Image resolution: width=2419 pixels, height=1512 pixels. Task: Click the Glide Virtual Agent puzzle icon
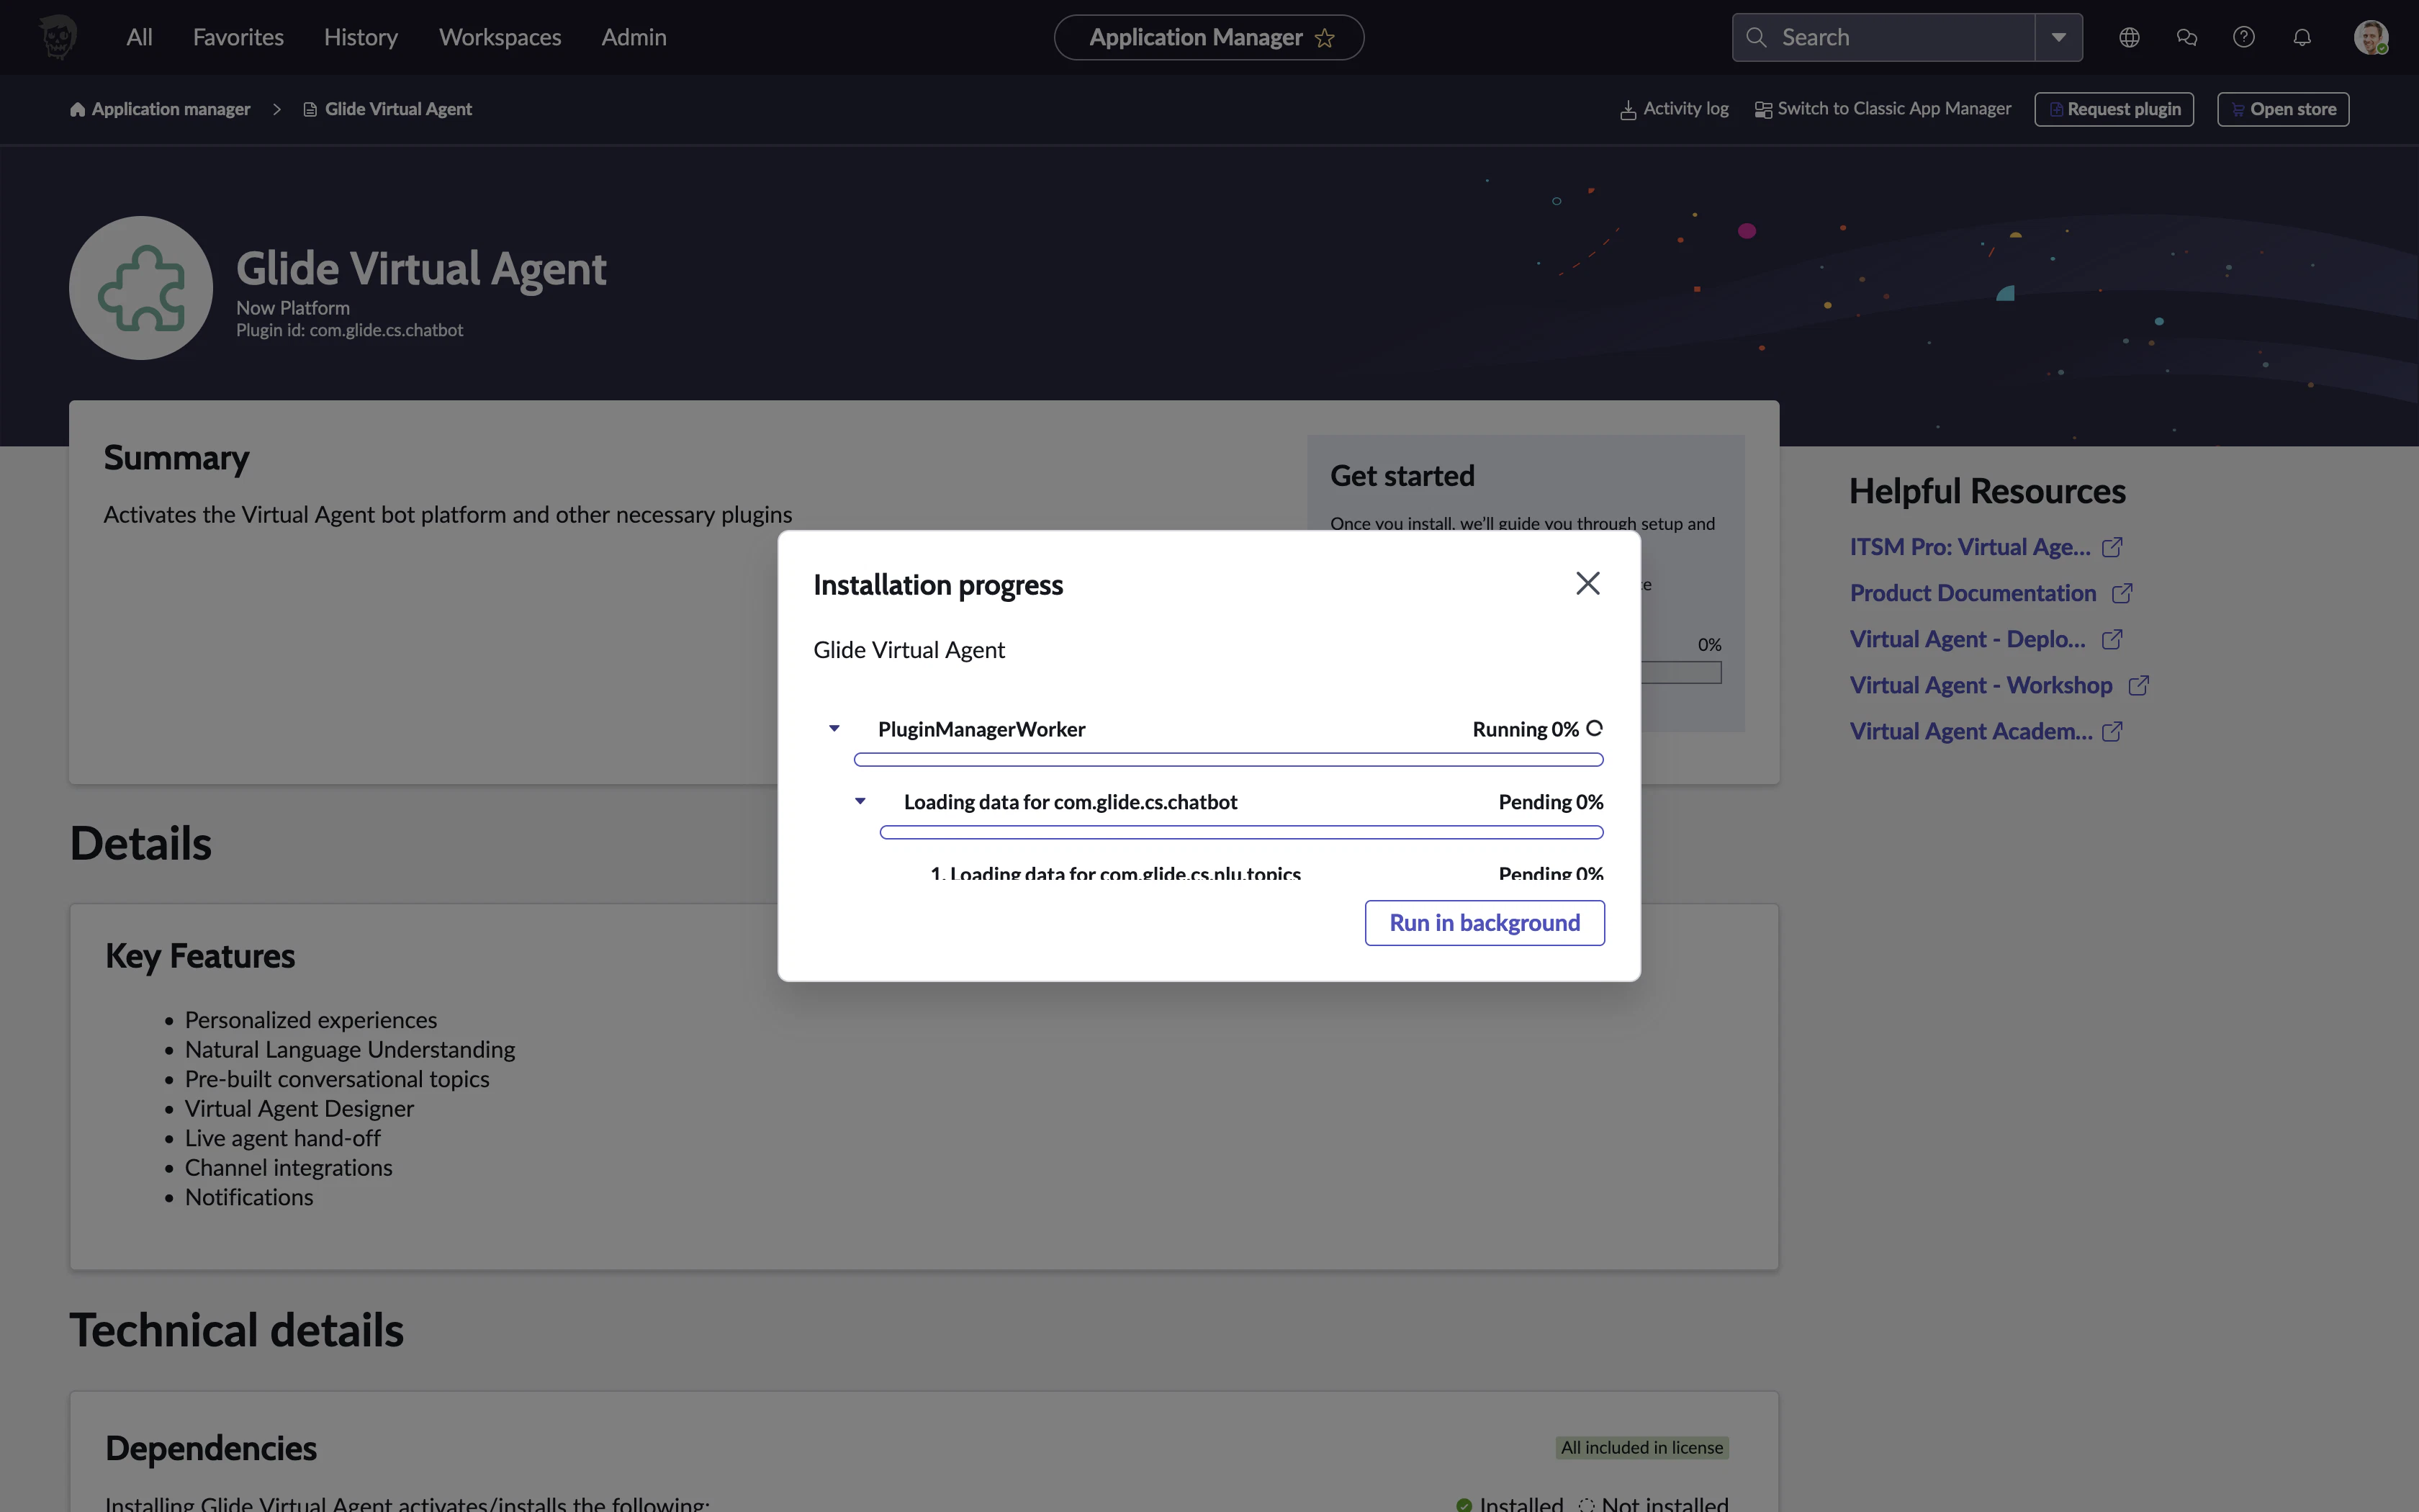tap(141, 288)
